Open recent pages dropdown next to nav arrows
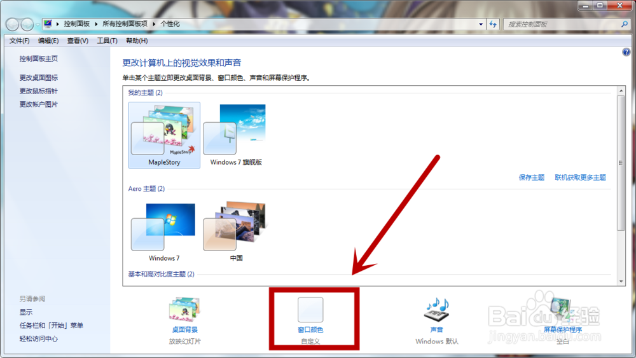 click(x=38, y=25)
